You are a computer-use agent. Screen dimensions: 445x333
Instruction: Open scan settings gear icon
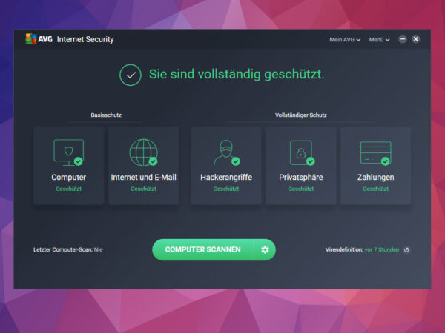coord(265,249)
